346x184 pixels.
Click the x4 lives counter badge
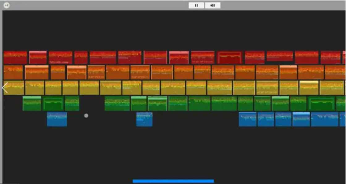[x=6, y=5]
